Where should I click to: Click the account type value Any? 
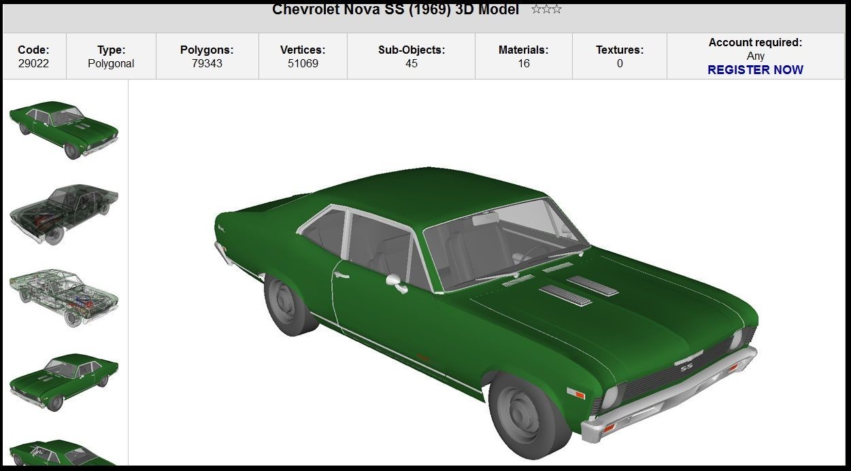[x=755, y=56]
